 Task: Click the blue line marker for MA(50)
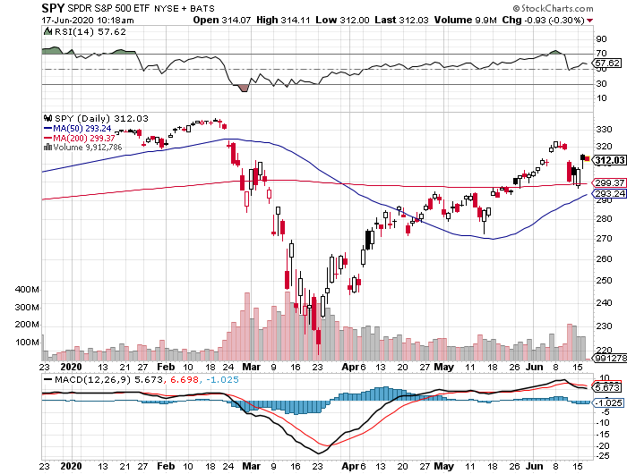(x=47, y=129)
